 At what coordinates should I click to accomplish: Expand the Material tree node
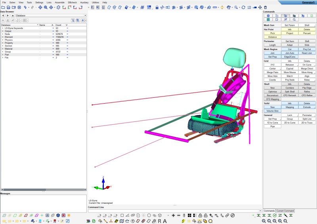(x=2, y=49)
